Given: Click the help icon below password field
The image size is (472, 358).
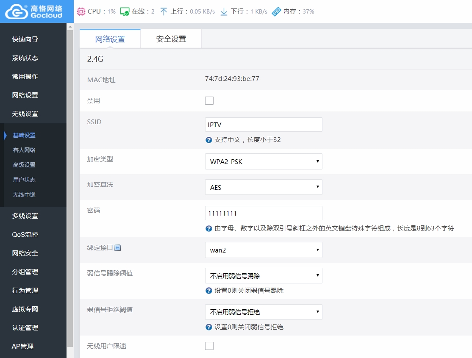Looking at the screenshot, I should pyautogui.click(x=209, y=228).
